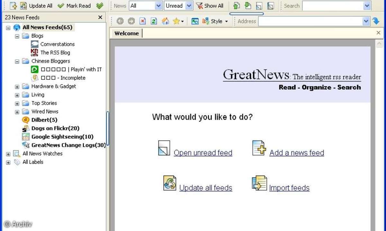Collapse the Chinese Bloggers folder
The image size is (386, 231).
[17, 61]
